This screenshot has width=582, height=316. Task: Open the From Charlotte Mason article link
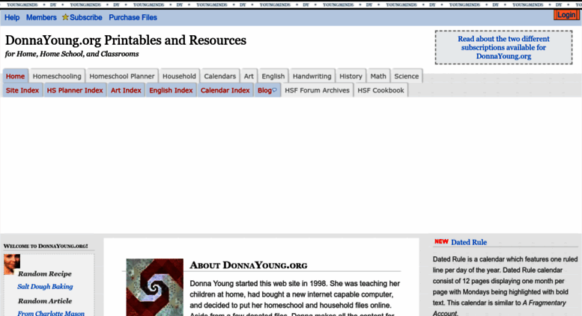pos(51,313)
